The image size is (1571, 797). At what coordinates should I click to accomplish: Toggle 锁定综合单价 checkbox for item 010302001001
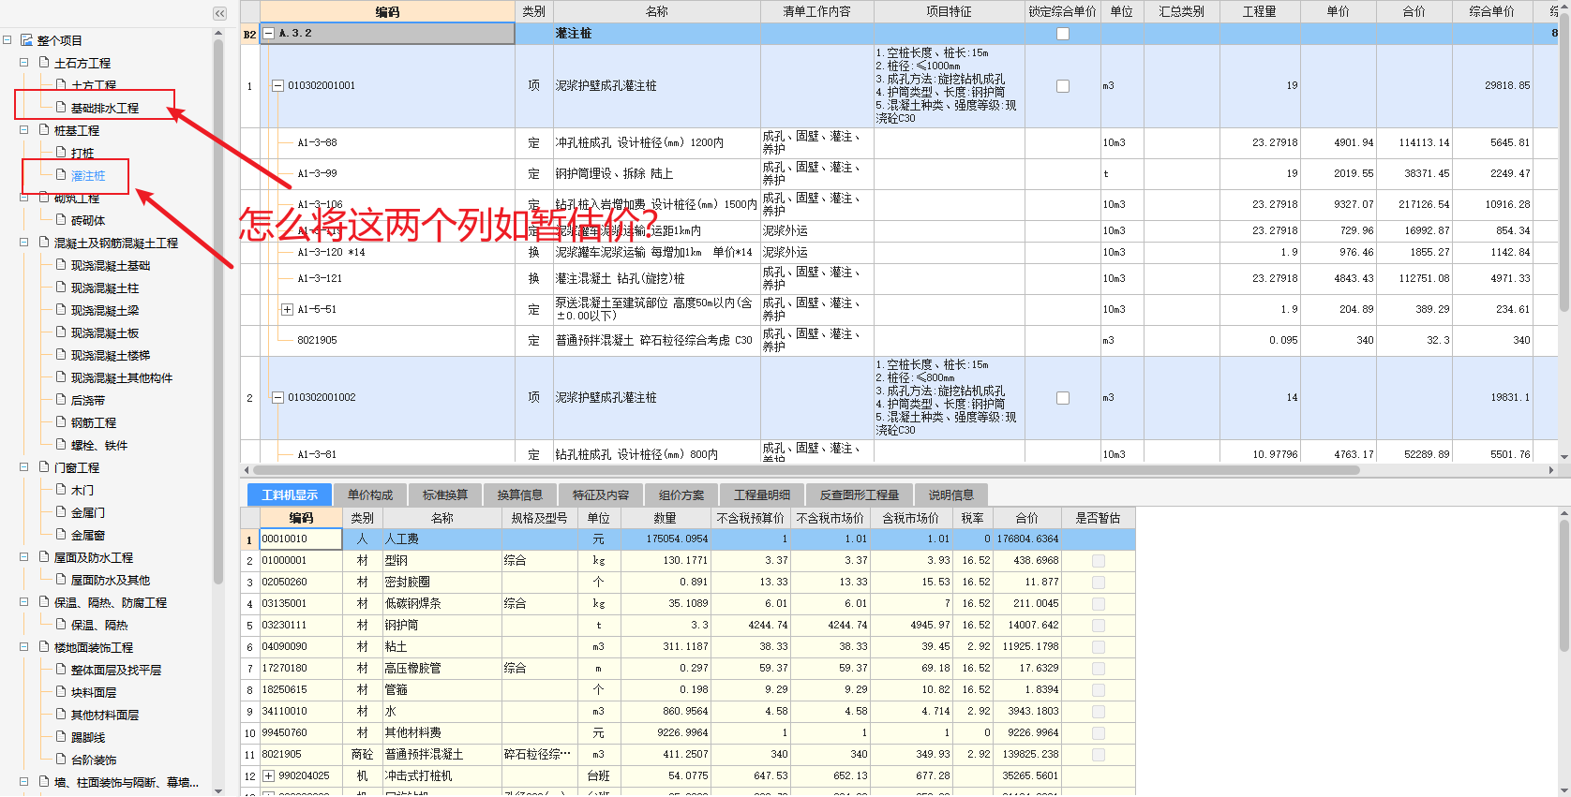1063,86
